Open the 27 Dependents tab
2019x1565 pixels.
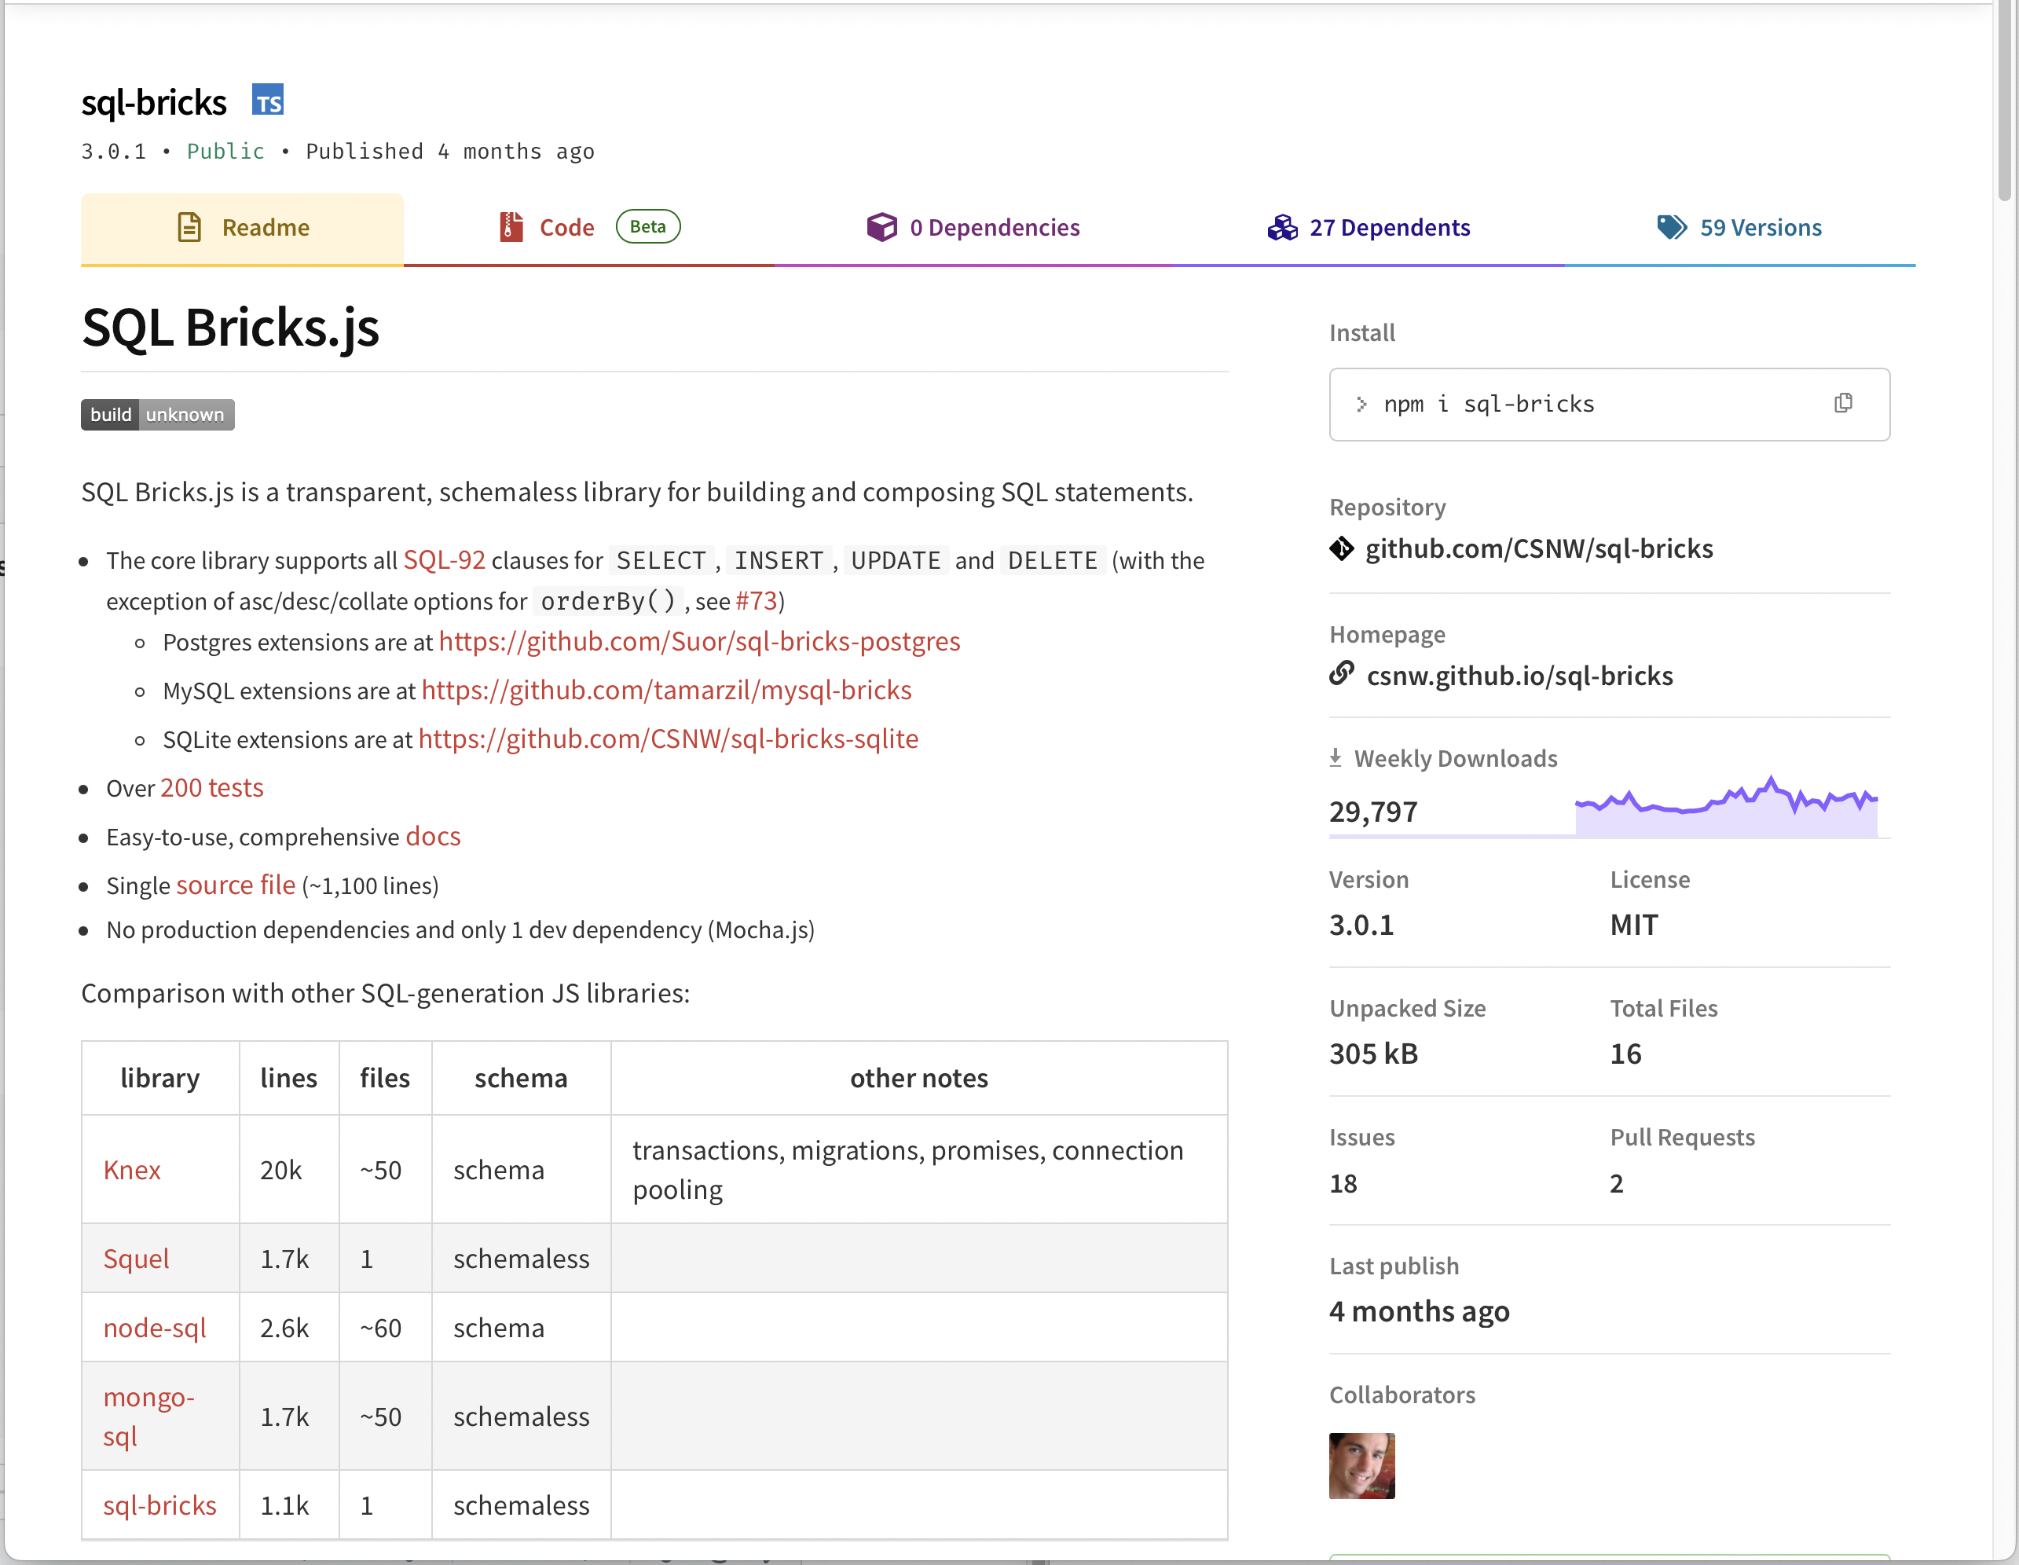point(1369,229)
